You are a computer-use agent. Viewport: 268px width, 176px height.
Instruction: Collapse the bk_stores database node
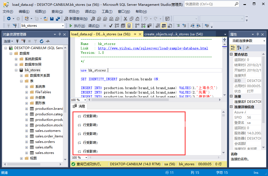coord(16,70)
